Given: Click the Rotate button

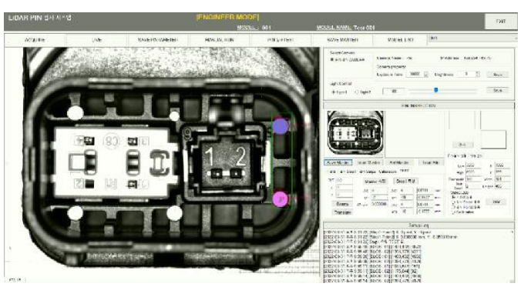Looking at the screenshot, I should pyautogui.click(x=342, y=204).
